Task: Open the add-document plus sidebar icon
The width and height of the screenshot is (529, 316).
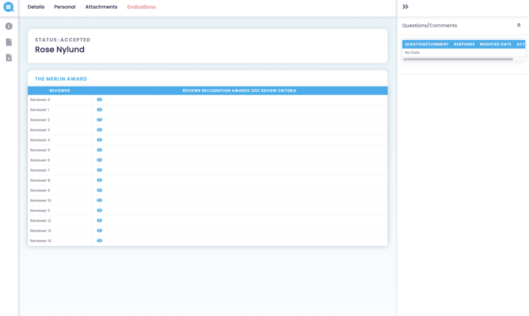Action: [9, 58]
